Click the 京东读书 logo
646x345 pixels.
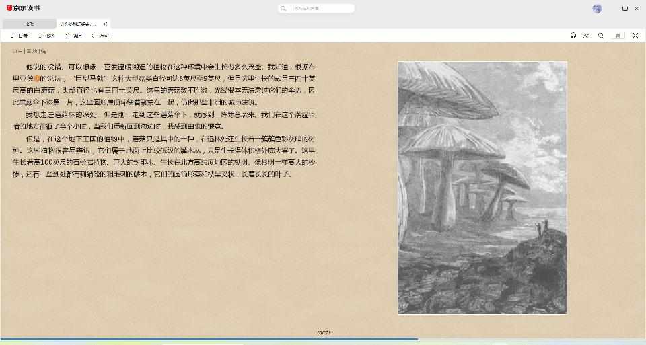[23, 8]
